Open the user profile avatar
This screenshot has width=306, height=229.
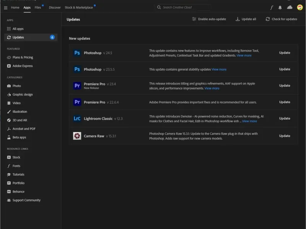pyautogui.click(x=300, y=8)
